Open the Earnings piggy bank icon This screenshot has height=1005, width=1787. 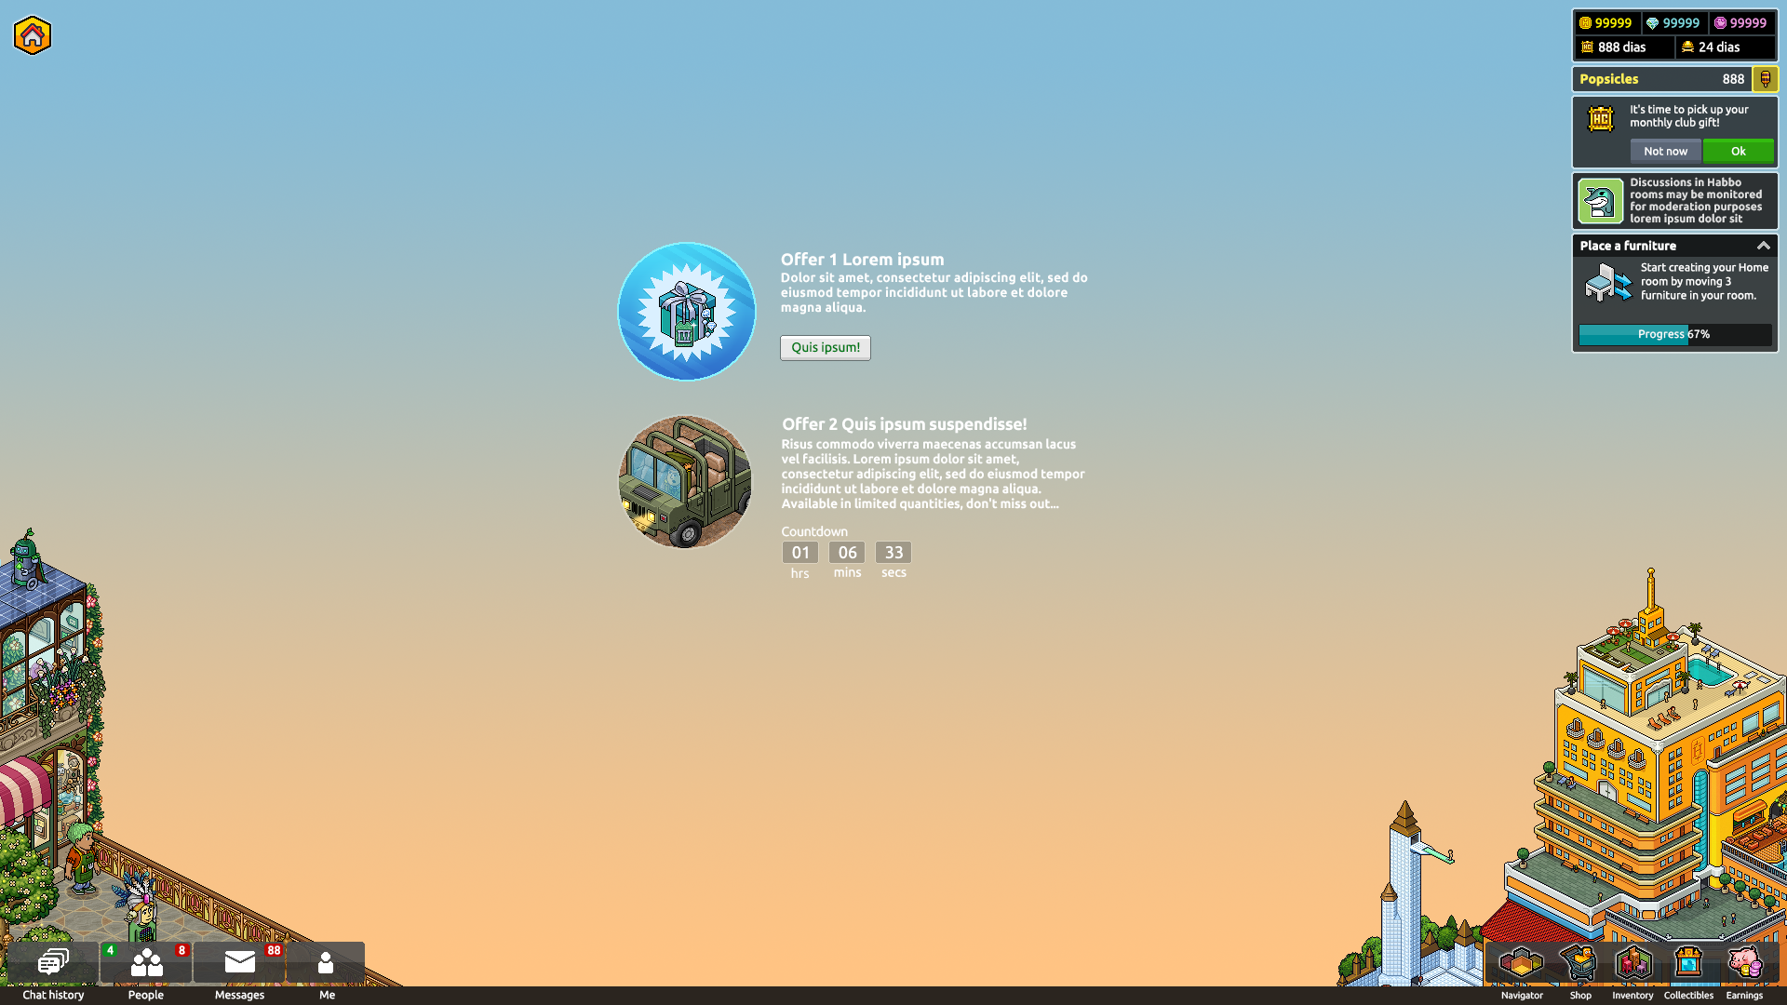1744,962
